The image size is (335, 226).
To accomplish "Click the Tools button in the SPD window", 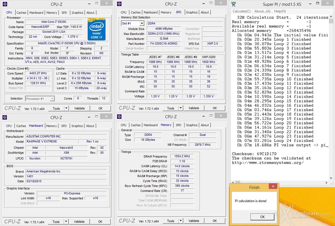I will (171, 108).
